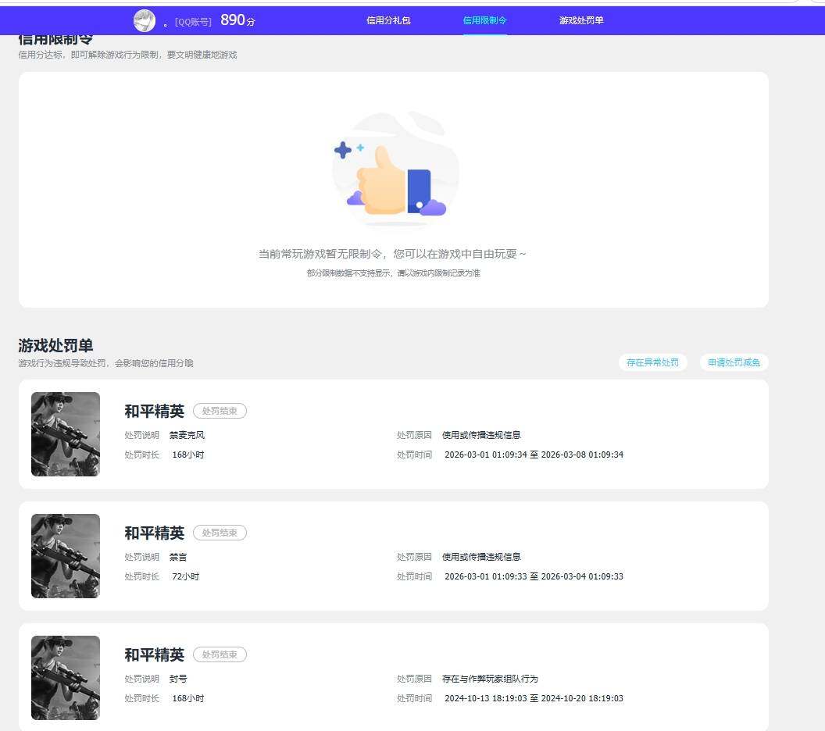Click 使用或传播违规信息 reason on 禁麦克风 card
This screenshot has width=825, height=731.
[481, 435]
